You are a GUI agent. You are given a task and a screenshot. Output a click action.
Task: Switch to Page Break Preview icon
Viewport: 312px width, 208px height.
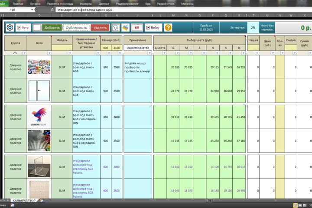click(305, 205)
